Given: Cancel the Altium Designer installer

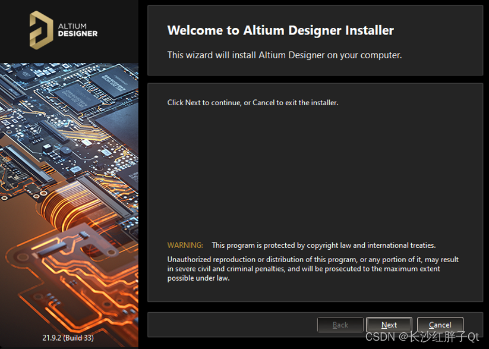Looking at the screenshot, I should tap(440, 325).
